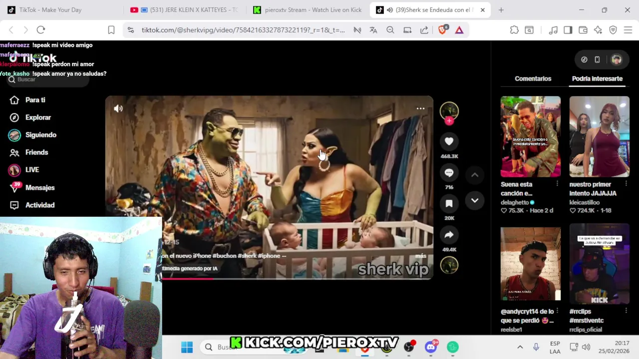Click profile avatar in TikTok header
Viewport: 639px width, 359px height.
(x=617, y=59)
